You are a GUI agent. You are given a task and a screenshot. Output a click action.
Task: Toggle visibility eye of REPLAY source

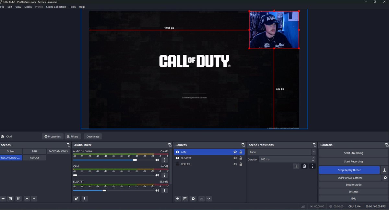(235, 164)
